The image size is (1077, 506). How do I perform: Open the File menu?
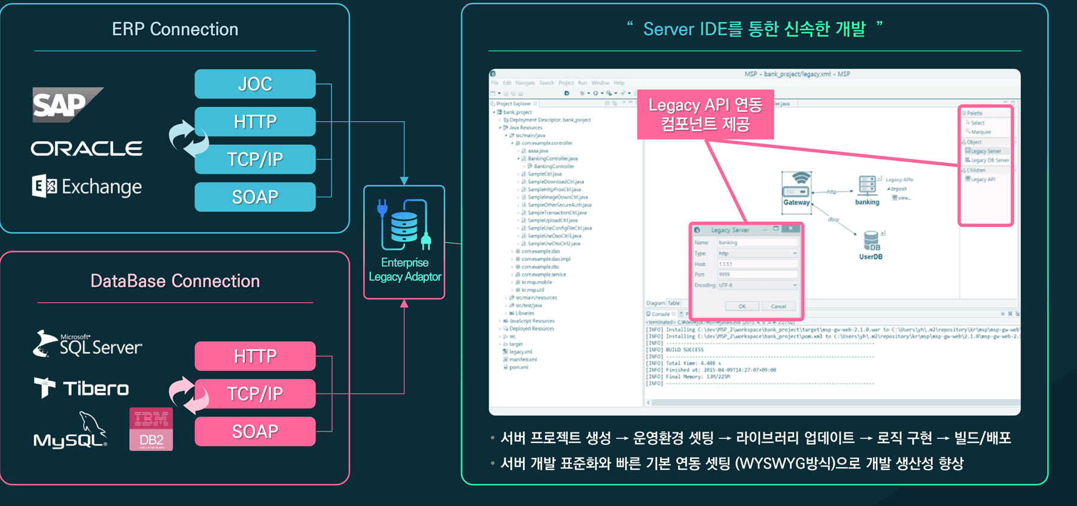coord(495,83)
